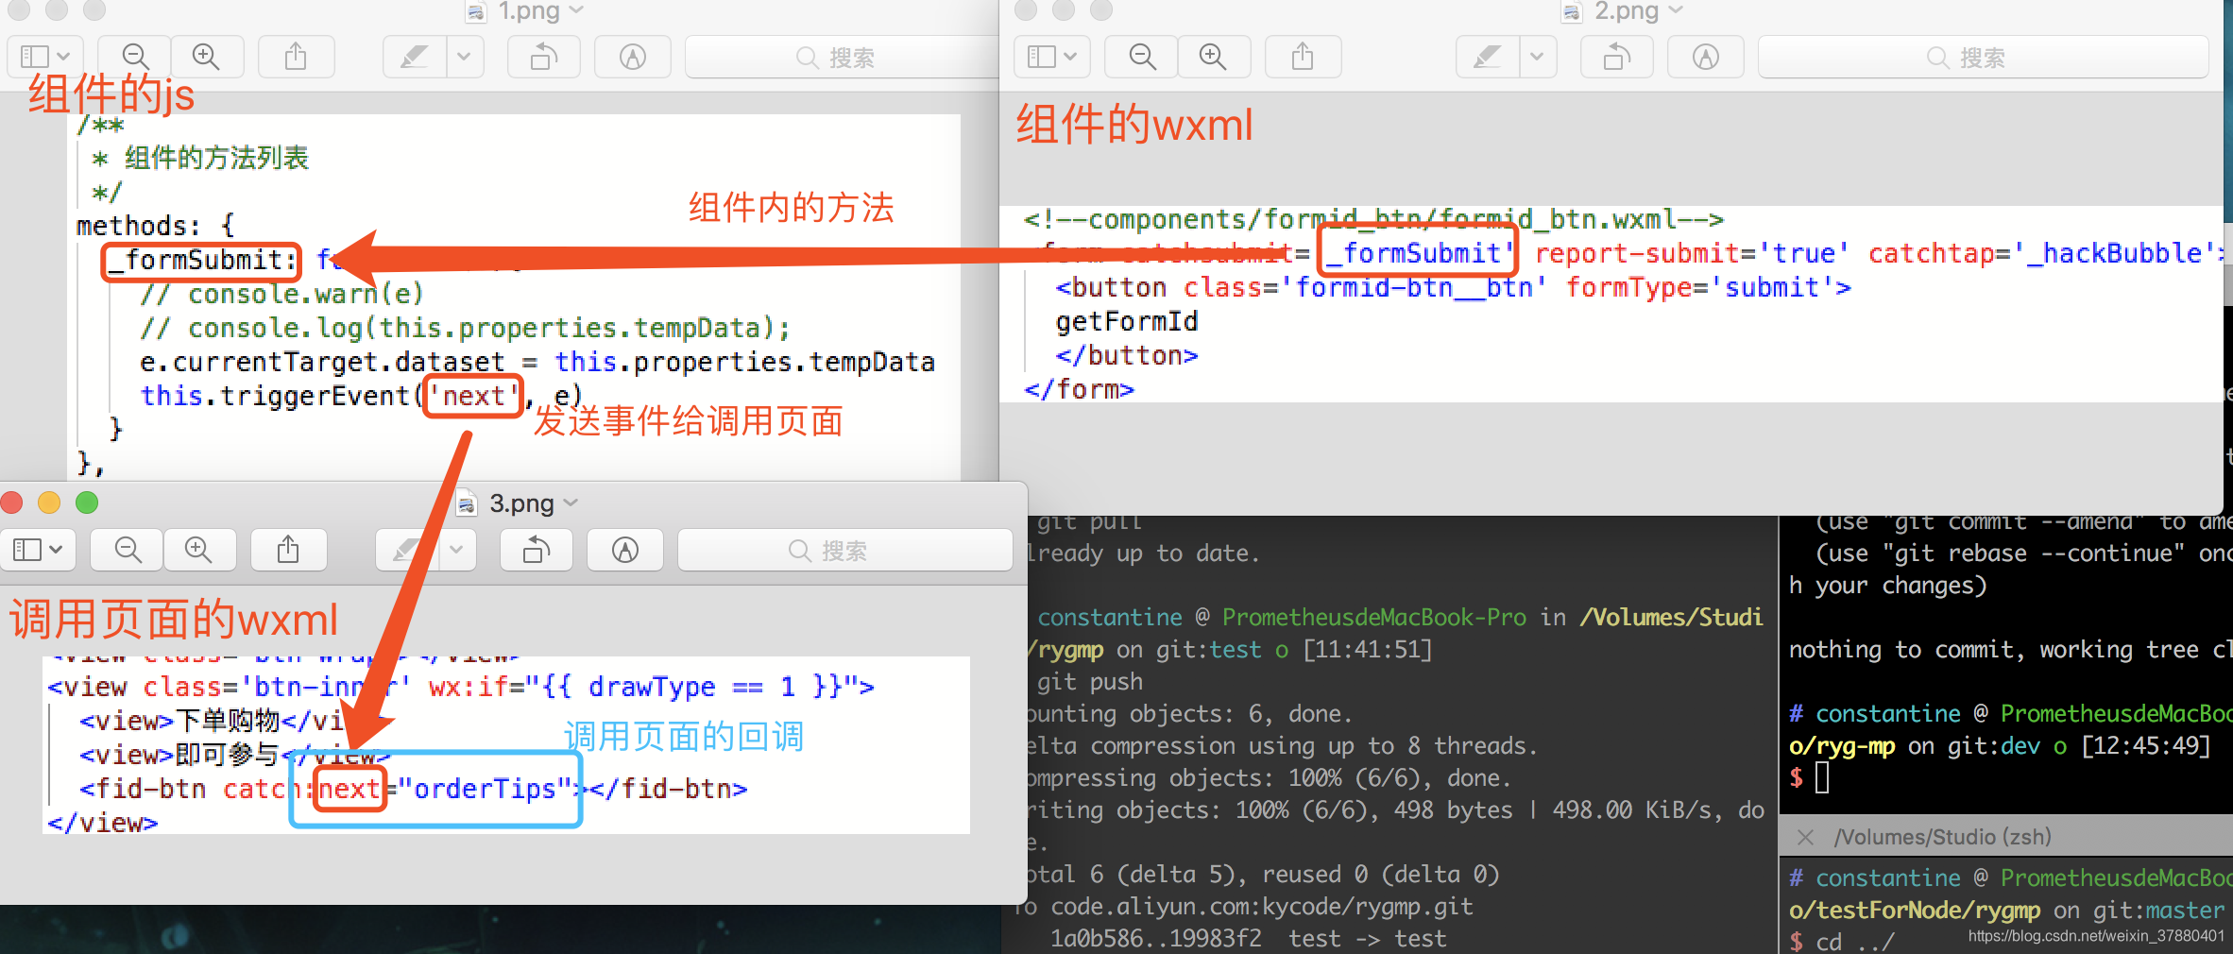The width and height of the screenshot is (2233, 954).
Task: Click the formType='submit' attribute in 2.png
Action: pyautogui.click(x=1701, y=287)
